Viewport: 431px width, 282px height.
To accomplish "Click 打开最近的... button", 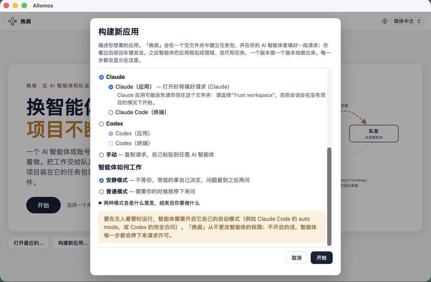I will [28, 243].
